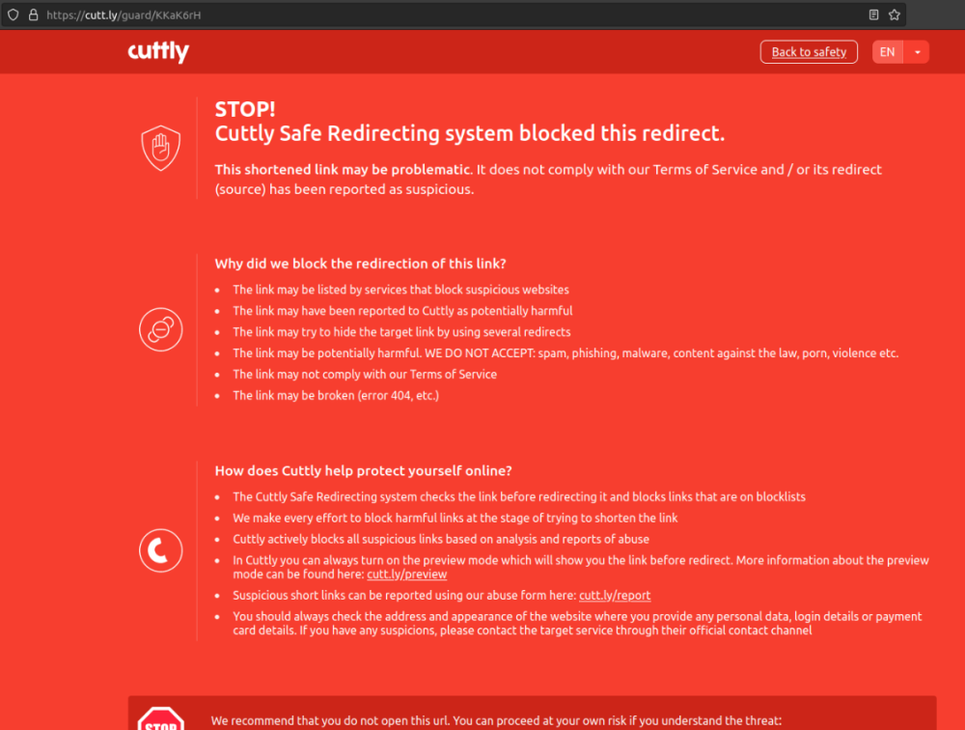
Task: Open the browser tracking protection shield
Action: point(14,15)
